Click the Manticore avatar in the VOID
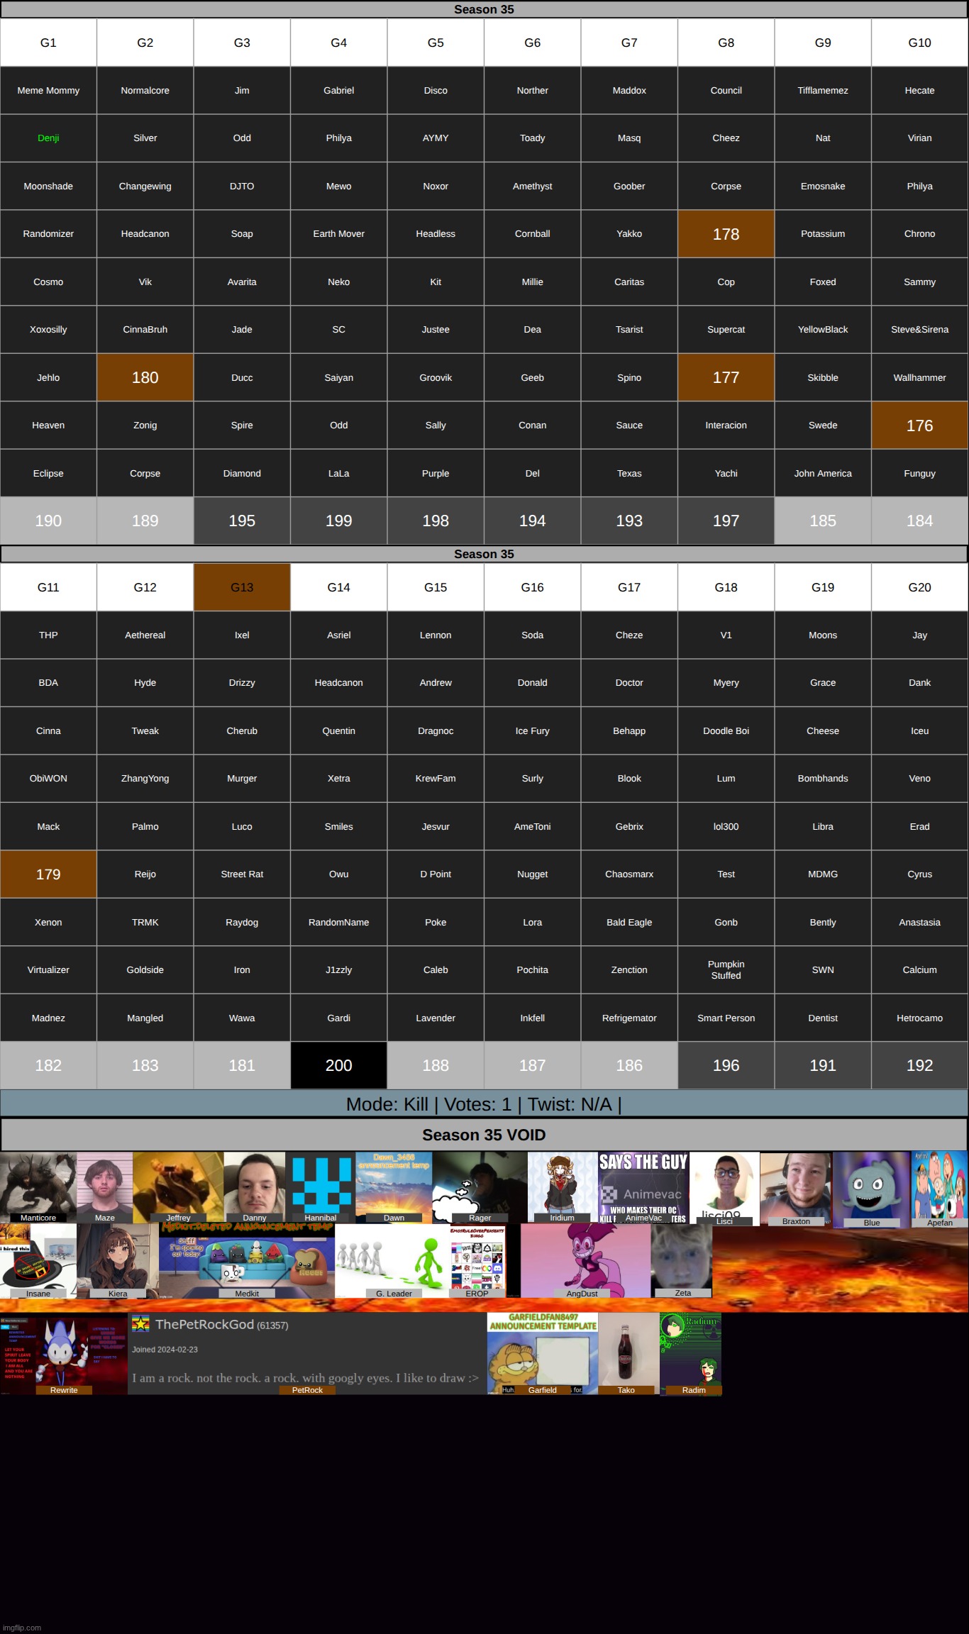The width and height of the screenshot is (969, 1634). pos(38,1185)
